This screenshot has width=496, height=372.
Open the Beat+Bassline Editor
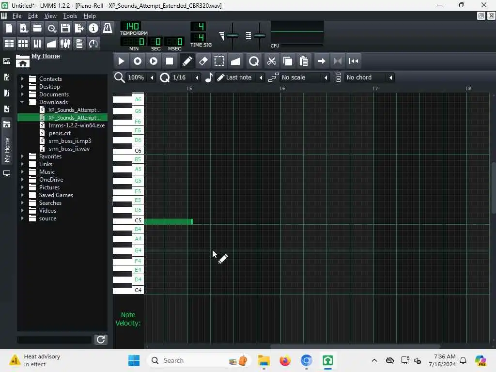point(23,43)
